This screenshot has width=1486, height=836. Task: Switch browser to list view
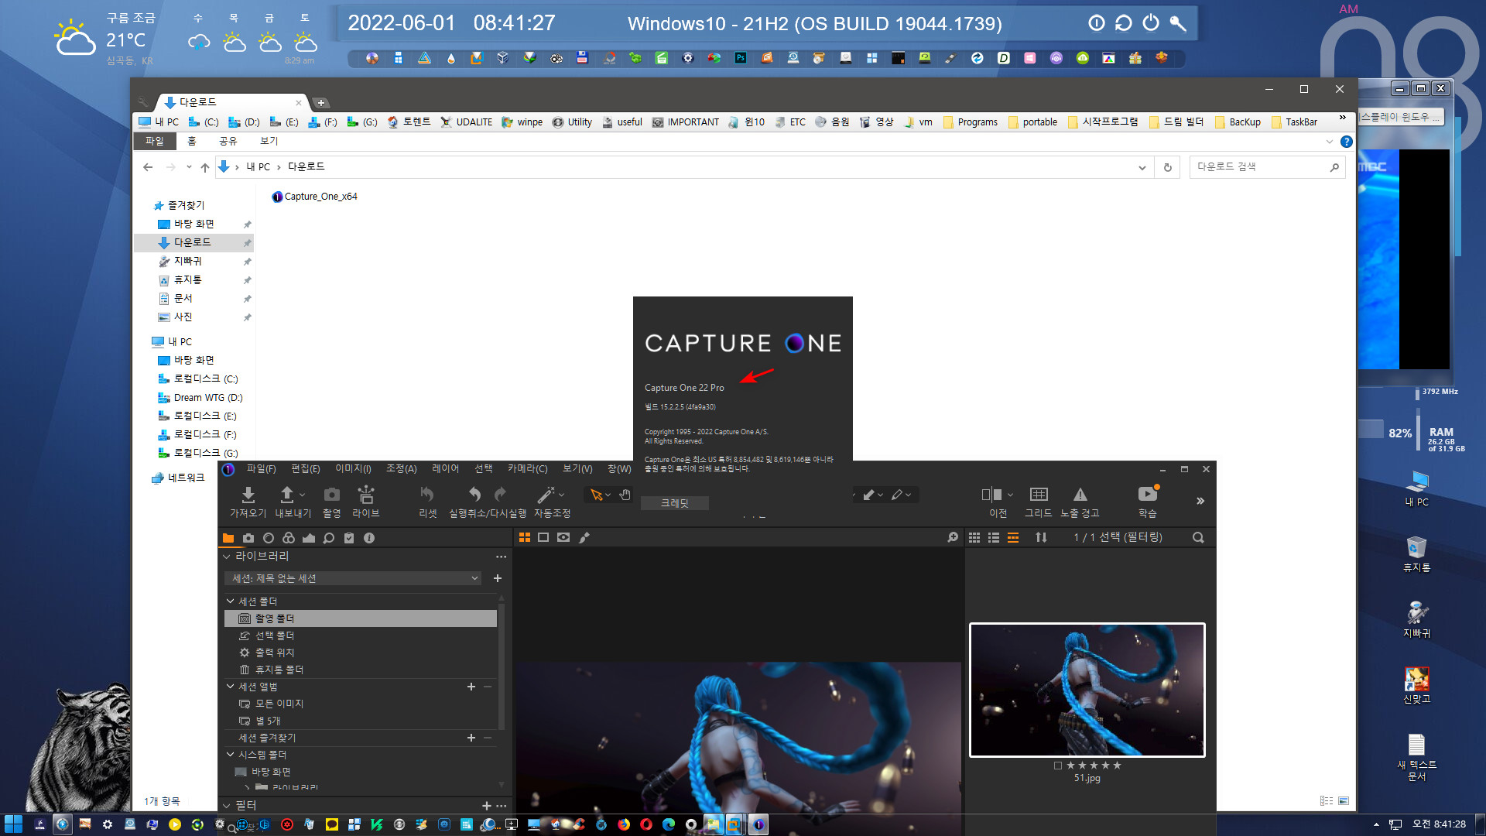(994, 537)
